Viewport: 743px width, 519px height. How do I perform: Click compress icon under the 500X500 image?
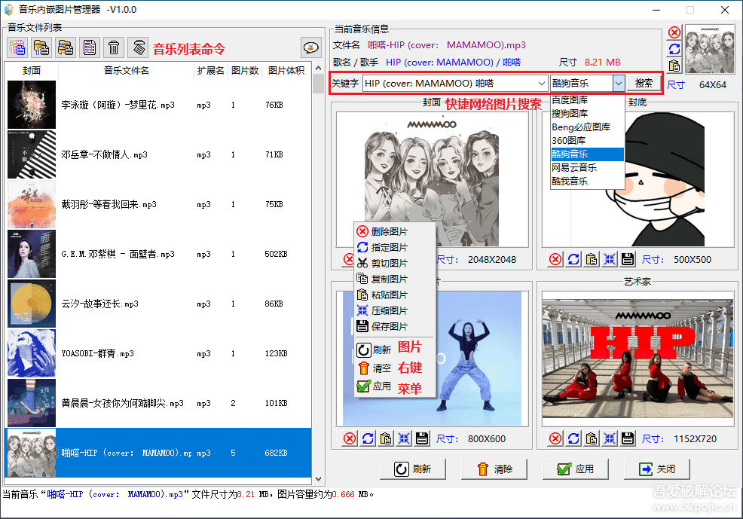pos(610,259)
